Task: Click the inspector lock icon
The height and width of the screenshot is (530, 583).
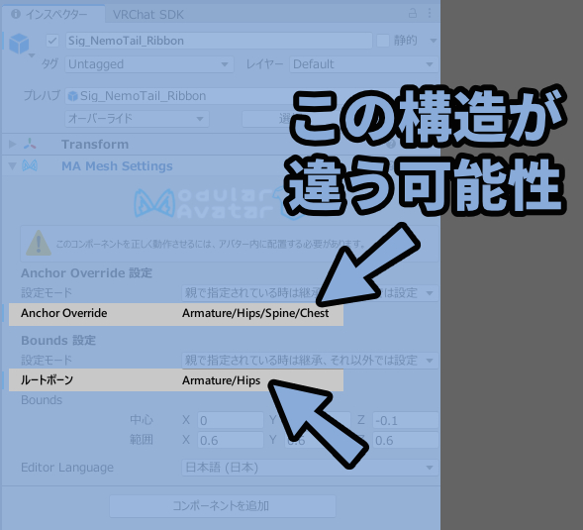Action: pos(413,14)
